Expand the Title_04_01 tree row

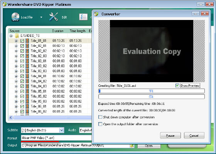(16, 76)
